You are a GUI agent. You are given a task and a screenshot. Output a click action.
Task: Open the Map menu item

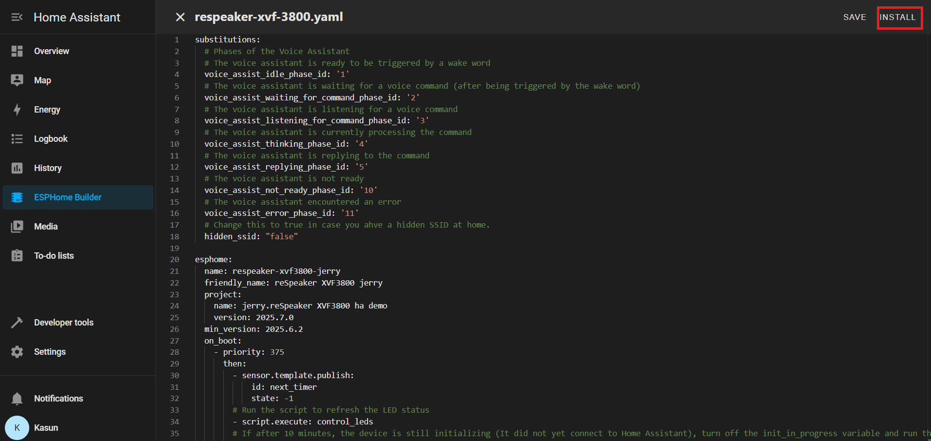(78, 80)
